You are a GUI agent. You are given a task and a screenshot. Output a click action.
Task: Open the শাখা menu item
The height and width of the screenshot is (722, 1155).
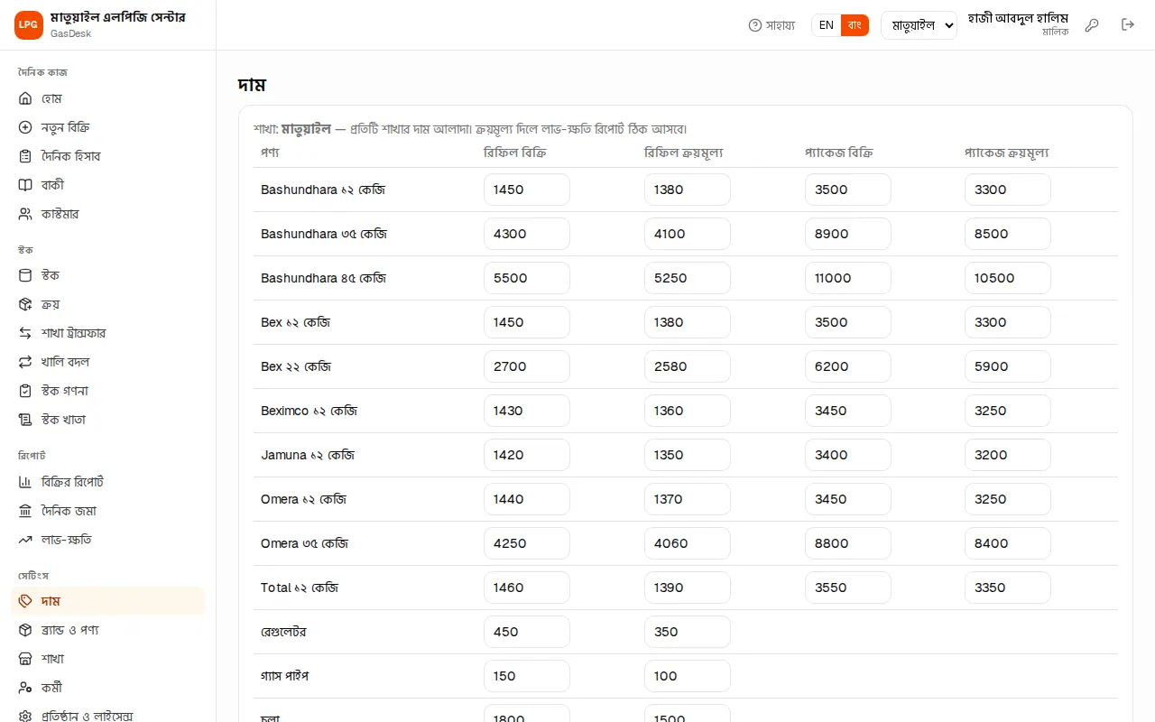(108, 659)
